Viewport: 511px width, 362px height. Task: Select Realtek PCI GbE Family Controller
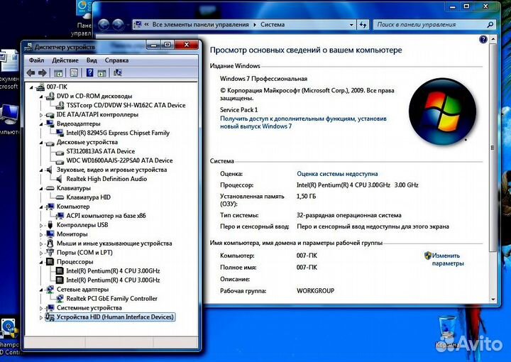[x=111, y=298]
